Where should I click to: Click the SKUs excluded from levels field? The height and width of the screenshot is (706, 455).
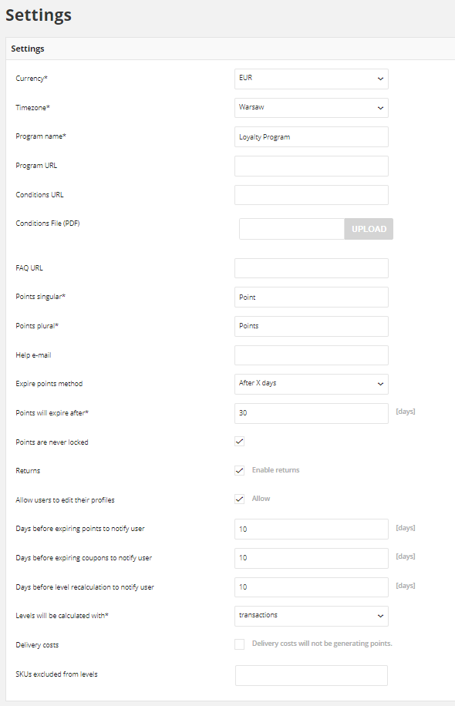(312, 675)
